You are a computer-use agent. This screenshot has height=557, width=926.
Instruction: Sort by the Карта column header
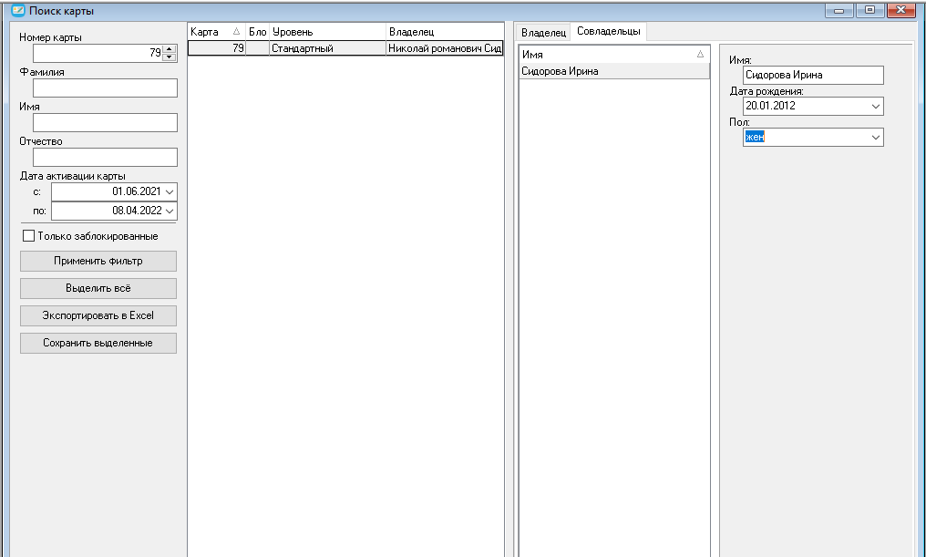click(x=216, y=32)
